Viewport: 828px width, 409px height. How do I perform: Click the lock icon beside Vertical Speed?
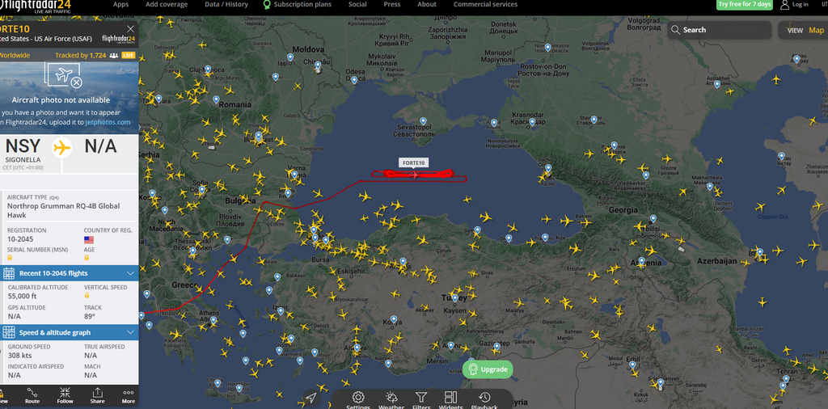(x=87, y=296)
